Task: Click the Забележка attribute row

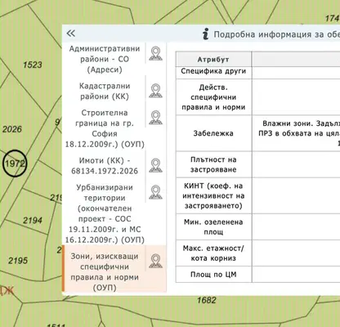Action: (x=213, y=133)
